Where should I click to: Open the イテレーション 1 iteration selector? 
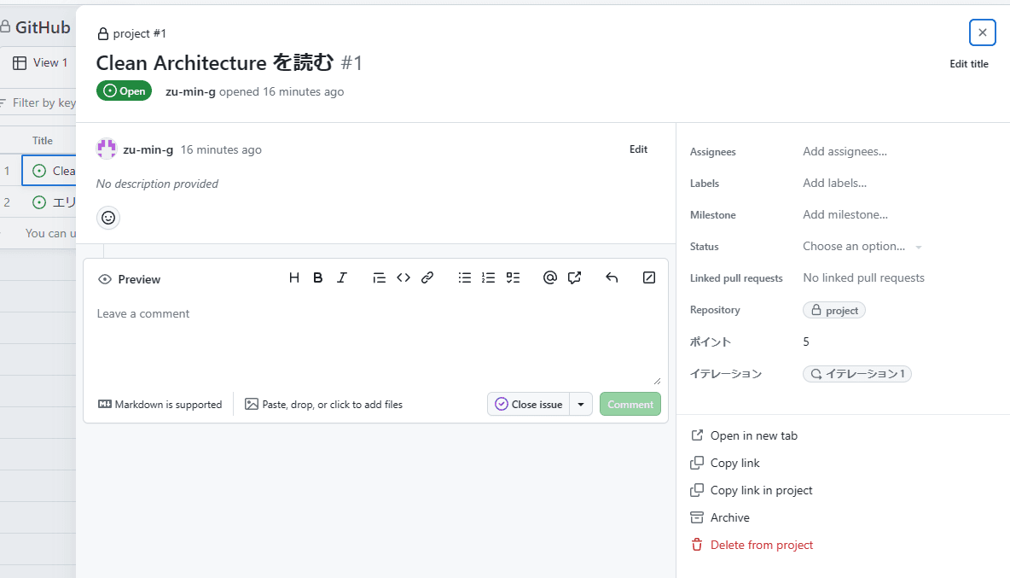point(857,374)
